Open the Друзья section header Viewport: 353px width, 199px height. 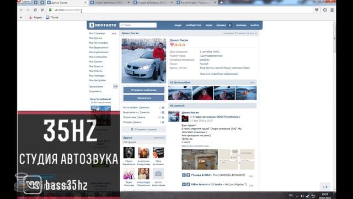click(143, 138)
